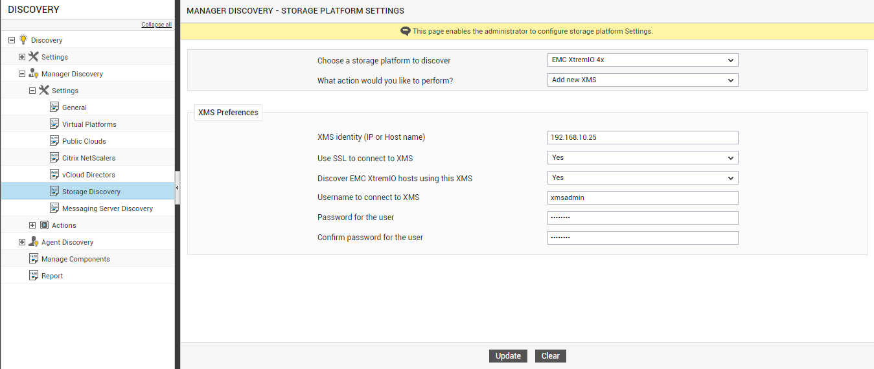The width and height of the screenshot is (874, 369).
Task: Select Public Clouds in the tree
Action: point(84,141)
